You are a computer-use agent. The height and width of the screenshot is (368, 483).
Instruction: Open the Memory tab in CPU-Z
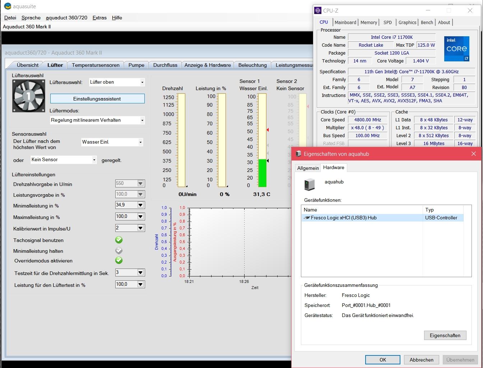[x=369, y=22]
